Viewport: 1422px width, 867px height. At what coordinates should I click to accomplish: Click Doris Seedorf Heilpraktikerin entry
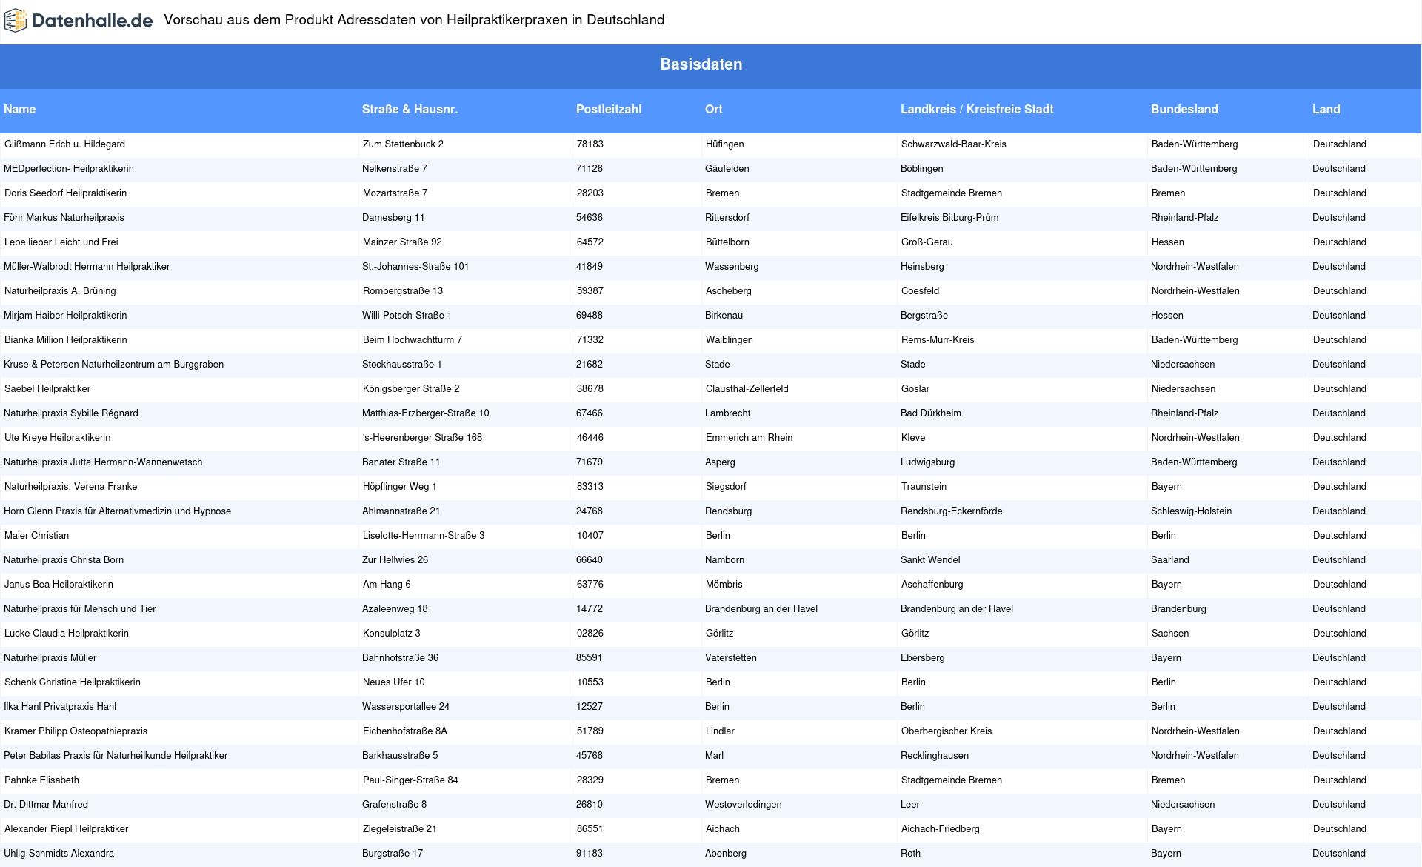click(x=65, y=193)
